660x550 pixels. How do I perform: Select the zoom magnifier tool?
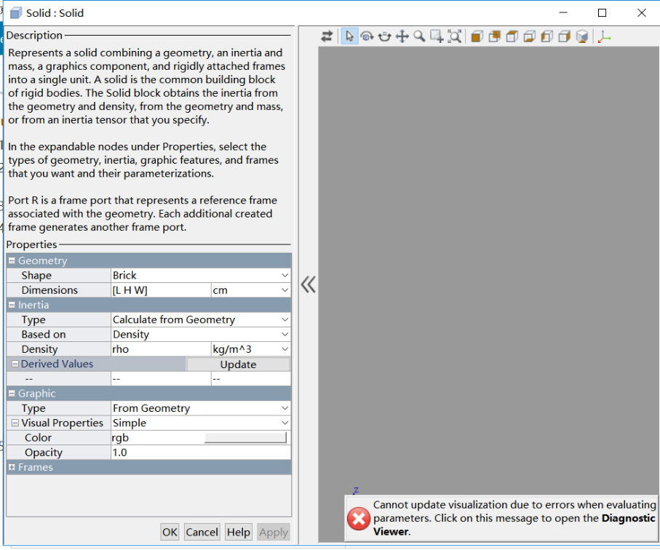tap(419, 36)
